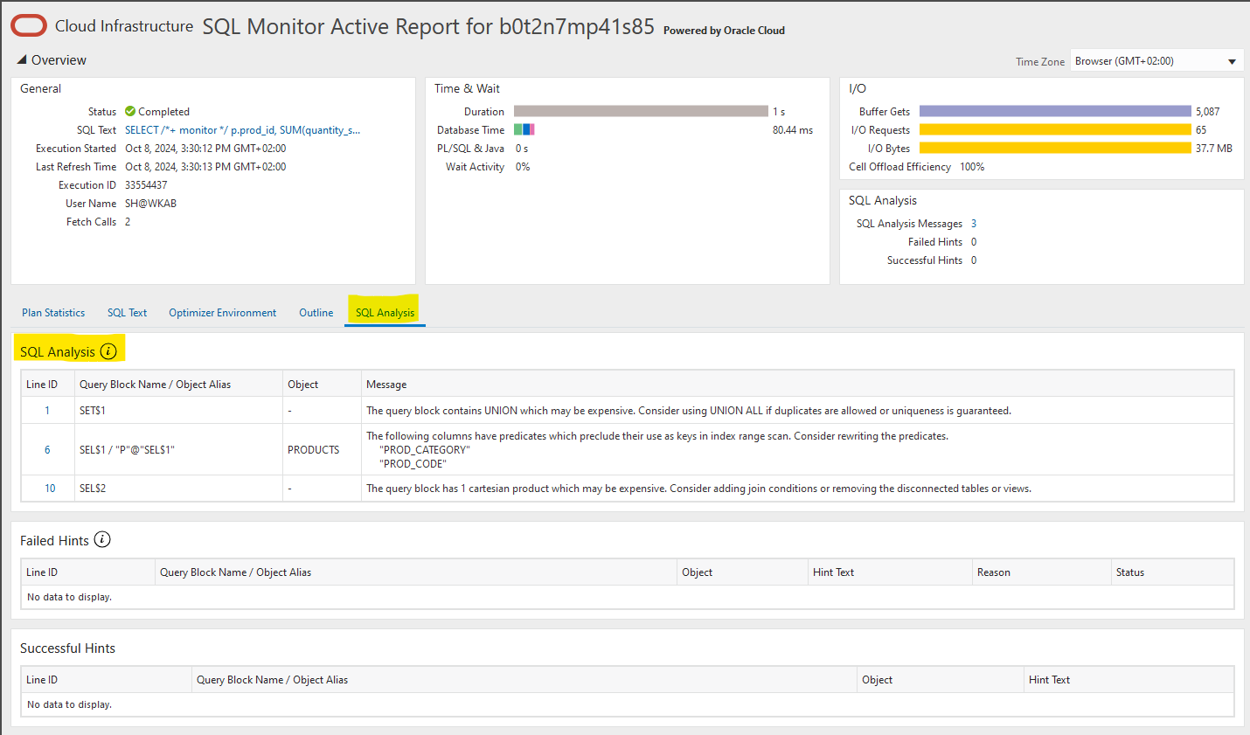Open the Optimizer Environment tab
1250x735 pixels.
click(x=222, y=312)
